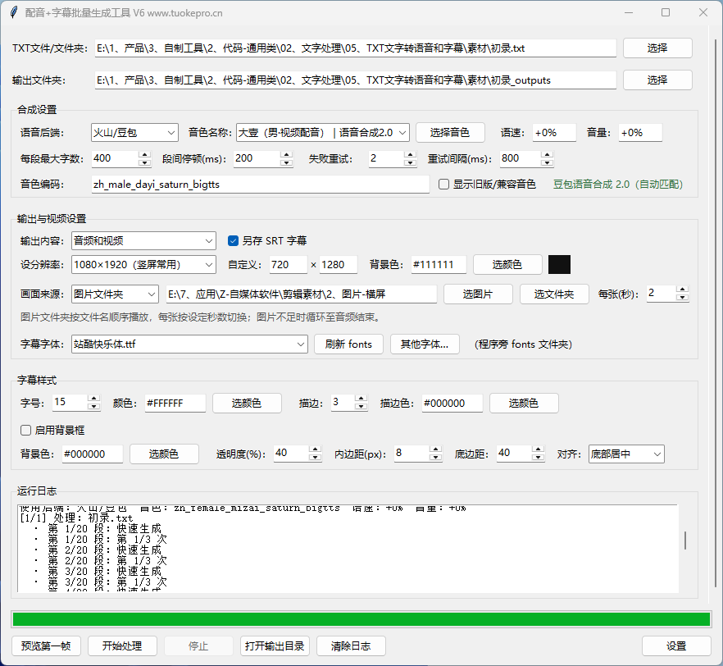Open the 语音后端 dropdown showing 火山/豆包
This screenshot has height=666, width=723.
134,133
